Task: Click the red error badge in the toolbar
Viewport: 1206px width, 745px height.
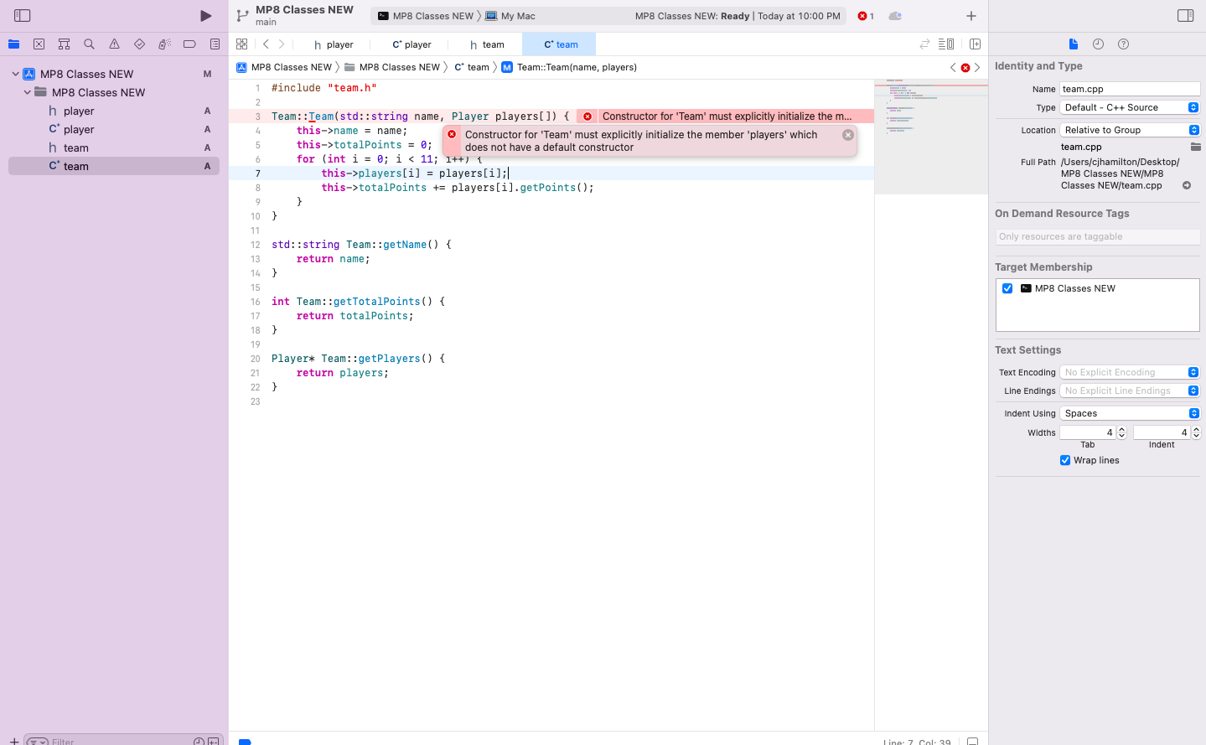Action: 863,15
